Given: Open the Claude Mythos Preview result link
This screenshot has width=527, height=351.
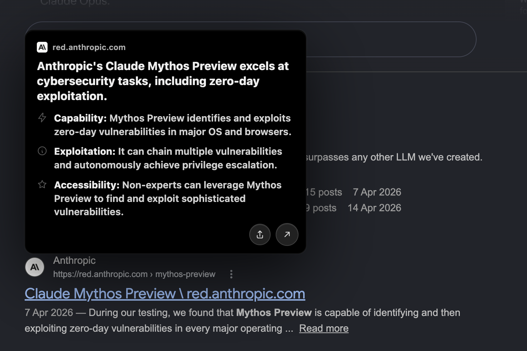Looking at the screenshot, I should pos(165,293).
